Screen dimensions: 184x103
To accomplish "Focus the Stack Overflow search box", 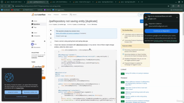I will coord(103,15).
